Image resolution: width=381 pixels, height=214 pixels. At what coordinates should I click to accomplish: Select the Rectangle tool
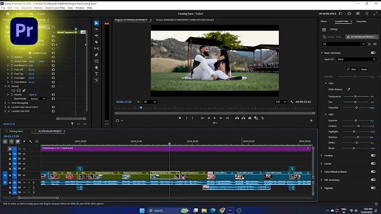click(96, 61)
